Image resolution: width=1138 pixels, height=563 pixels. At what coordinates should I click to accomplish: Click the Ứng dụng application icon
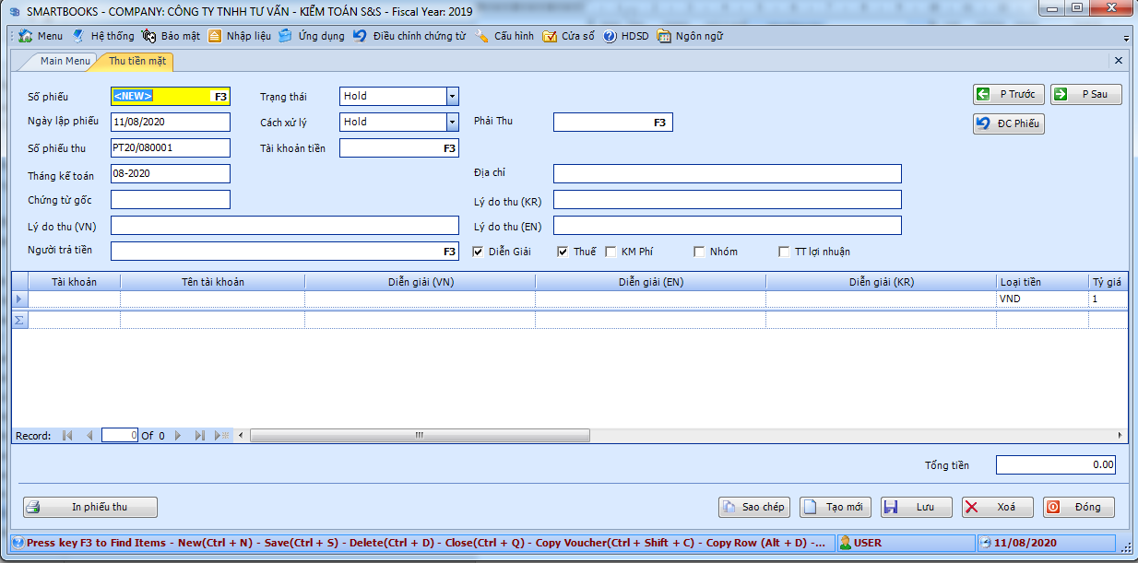coord(286,36)
